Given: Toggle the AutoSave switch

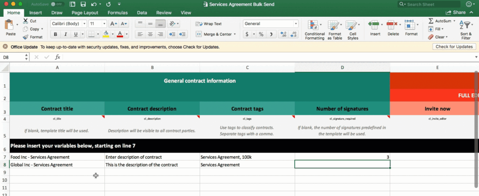Looking at the screenshot, I should pos(57,4).
